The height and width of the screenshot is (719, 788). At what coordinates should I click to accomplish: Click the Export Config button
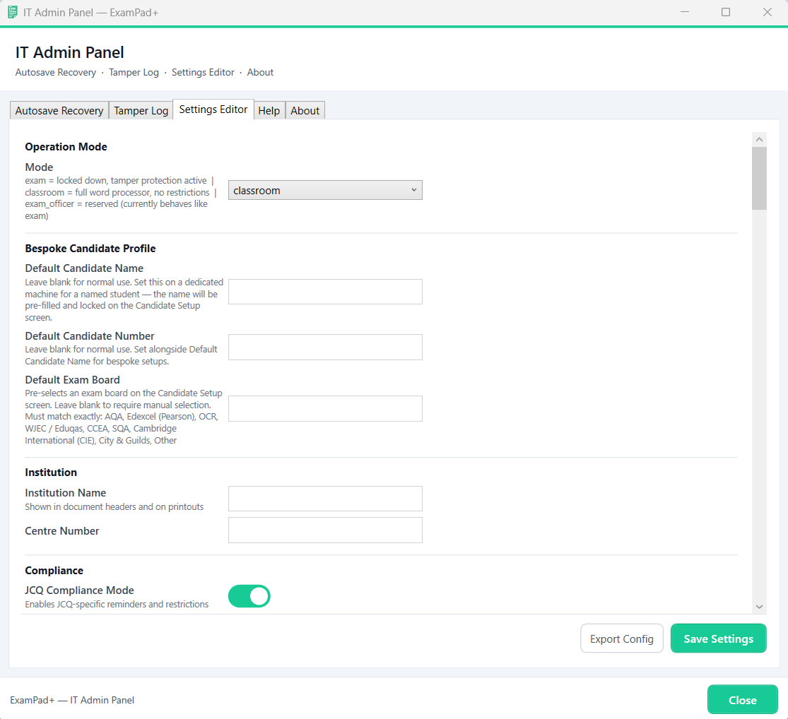(621, 638)
